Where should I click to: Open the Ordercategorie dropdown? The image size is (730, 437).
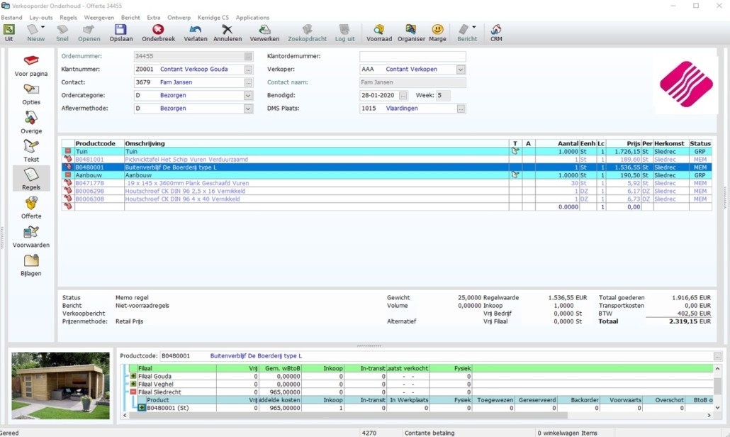click(x=247, y=95)
